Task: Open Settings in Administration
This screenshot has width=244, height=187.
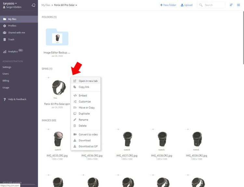Action: point(7,67)
